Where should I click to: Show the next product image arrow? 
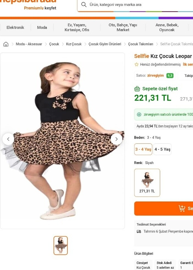click(x=116, y=139)
